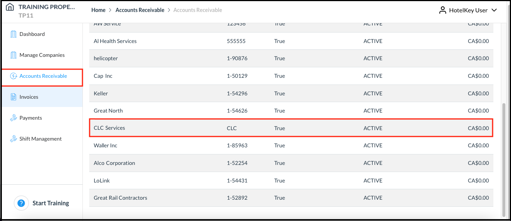Select the Invoices document icon
Screen dimensions: 511x221
pyautogui.click(x=14, y=96)
